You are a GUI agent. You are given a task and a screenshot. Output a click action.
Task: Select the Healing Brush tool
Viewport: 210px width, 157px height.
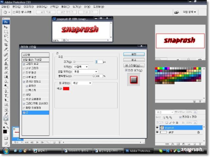[6, 55]
